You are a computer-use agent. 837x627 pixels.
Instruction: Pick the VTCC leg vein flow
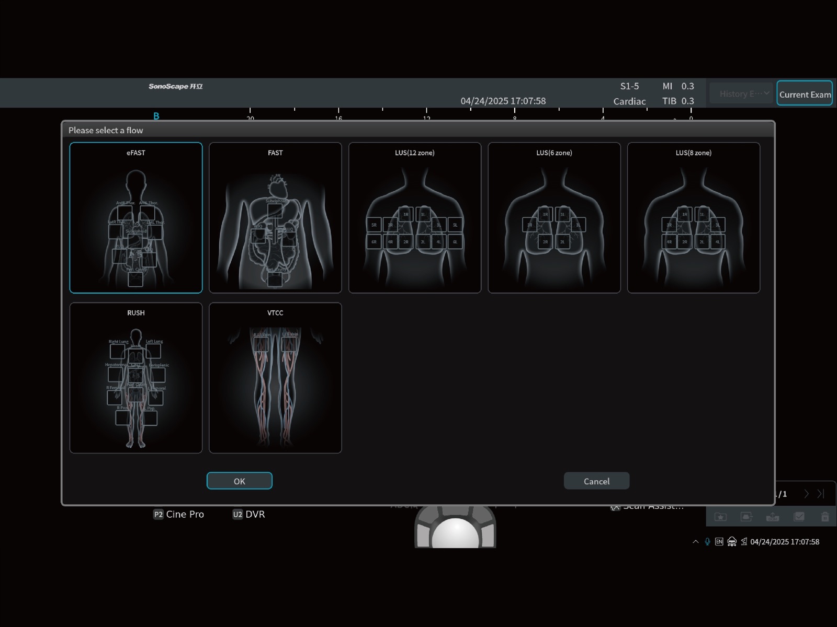pyautogui.click(x=275, y=378)
